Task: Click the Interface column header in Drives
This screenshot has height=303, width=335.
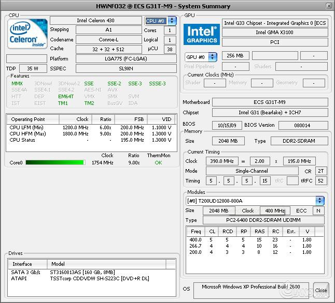Action: [x=22, y=264]
